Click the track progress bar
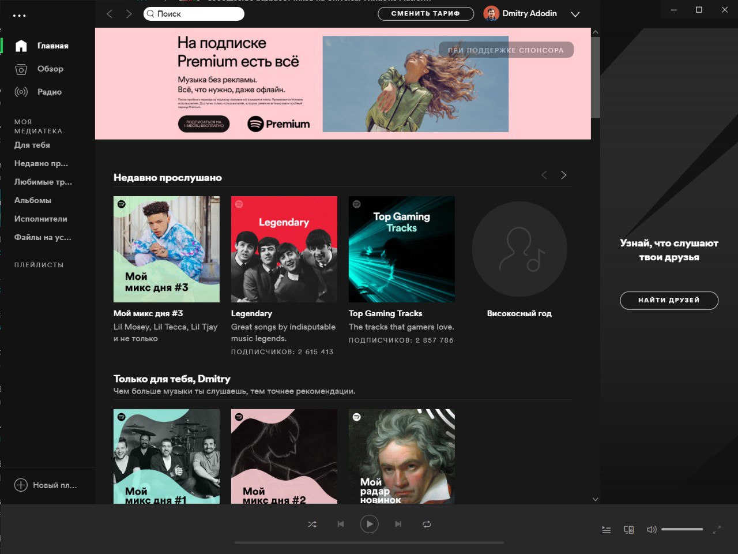This screenshot has height=554, width=738. [369, 542]
